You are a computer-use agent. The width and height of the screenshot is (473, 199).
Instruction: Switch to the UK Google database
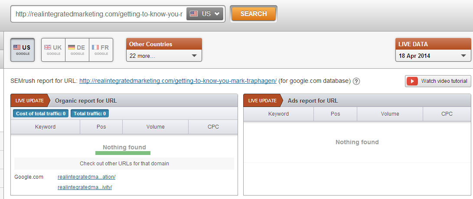pyautogui.click(x=53, y=50)
